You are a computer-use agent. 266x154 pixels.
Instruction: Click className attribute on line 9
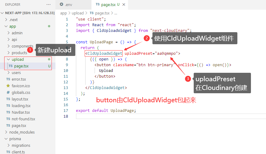[123, 65]
